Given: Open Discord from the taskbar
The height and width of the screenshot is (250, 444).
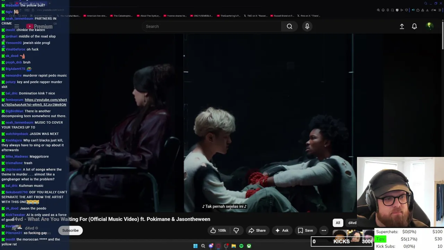Looking at the screenshot, I should point(211,246).
